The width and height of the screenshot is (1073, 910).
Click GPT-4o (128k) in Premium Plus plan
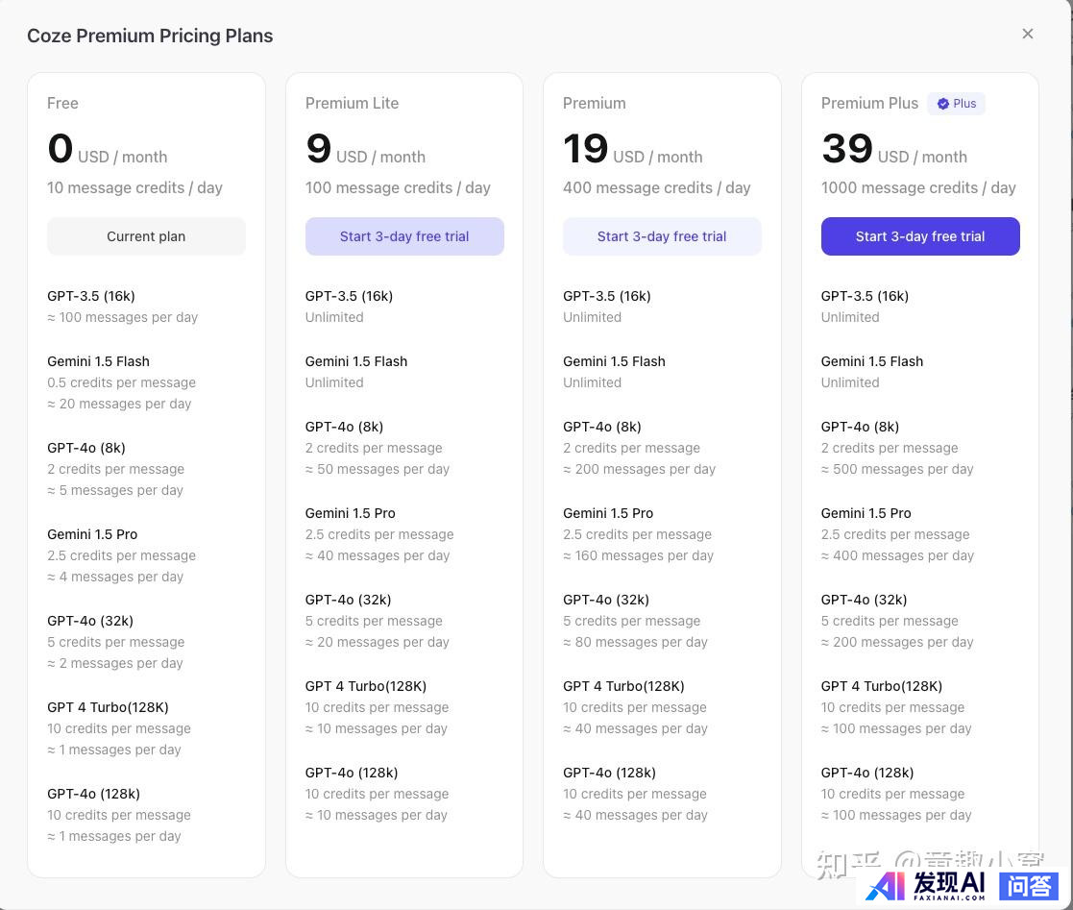pyautogui.click(x=867, y=773)
